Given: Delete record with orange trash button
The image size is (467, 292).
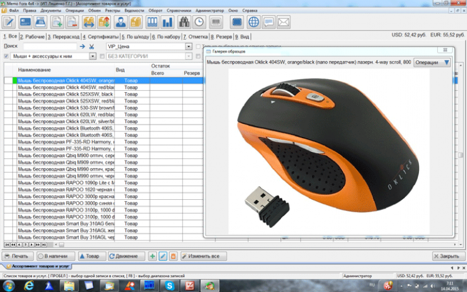Looking at the screenshot, I should [173, 257].
